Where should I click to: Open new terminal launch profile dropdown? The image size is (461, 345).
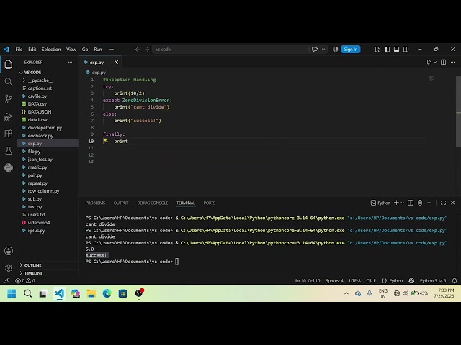[x=403, y=203]
